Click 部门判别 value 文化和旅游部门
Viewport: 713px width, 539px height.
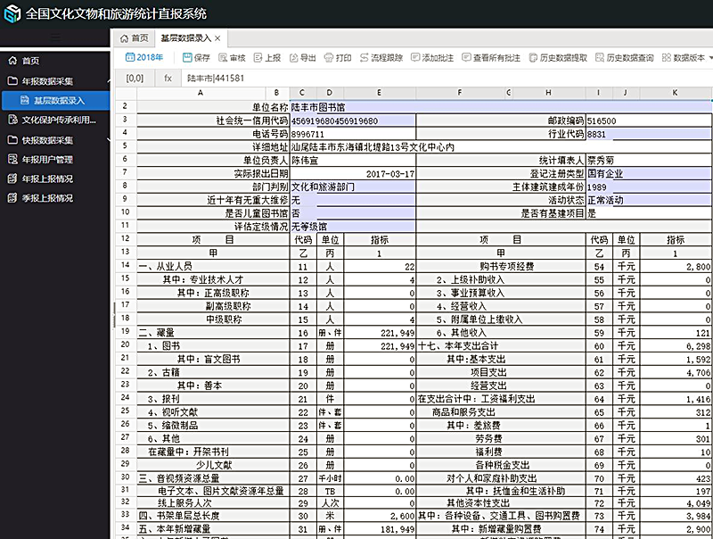point(352,187)
